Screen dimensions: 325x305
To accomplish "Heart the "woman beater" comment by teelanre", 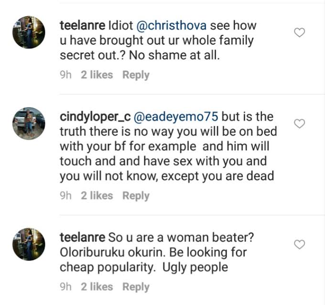I will pyautogui.click(x=299, y=245).
